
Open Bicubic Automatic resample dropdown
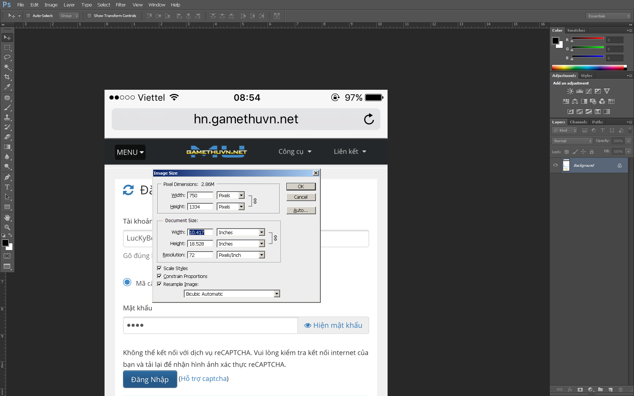click(x=277, y=294)
